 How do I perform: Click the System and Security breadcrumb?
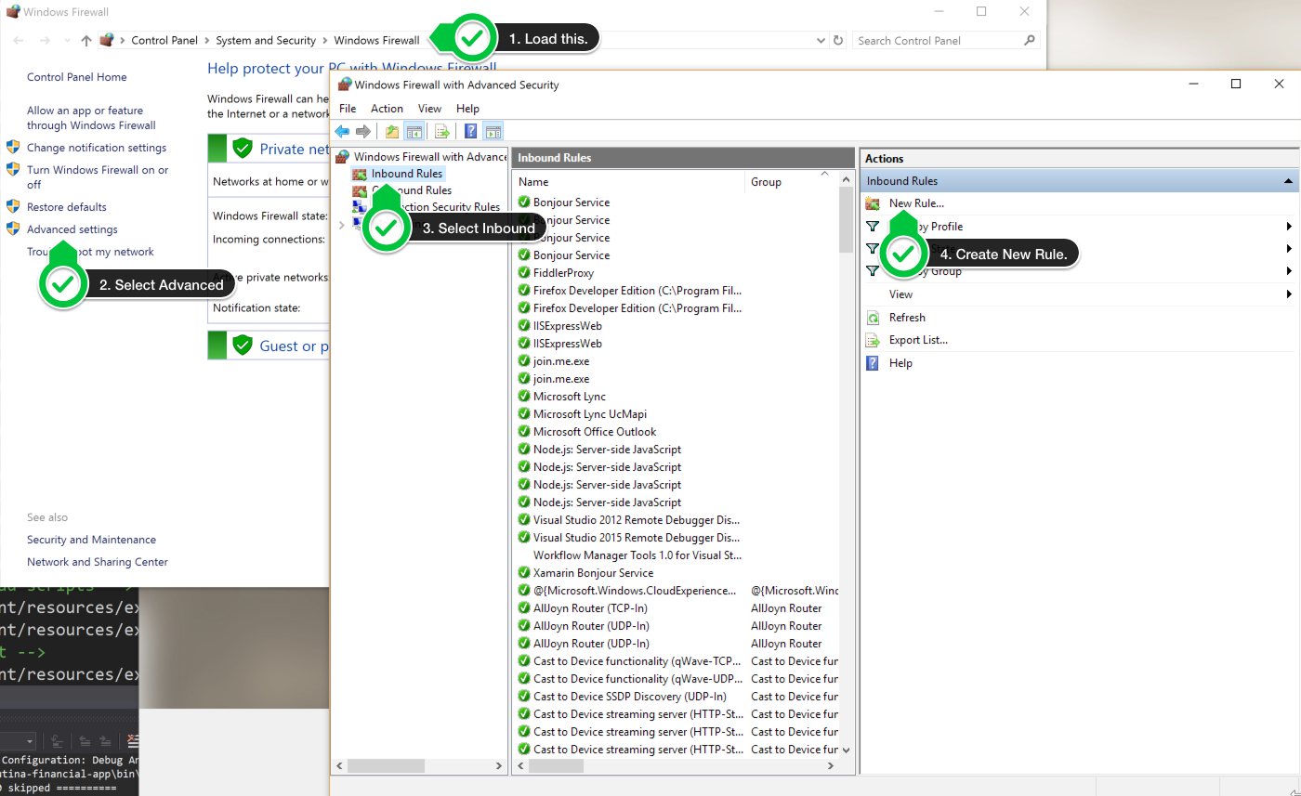pos(266,40)
